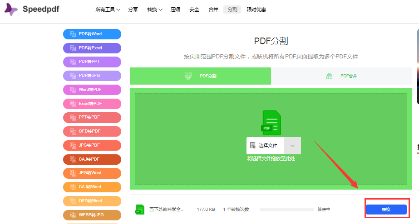This screenshot has width=419, height=224.
Task: Click the PDF转PPT sidebar icon
Action: pyautogui.click(x=73, y=62)
